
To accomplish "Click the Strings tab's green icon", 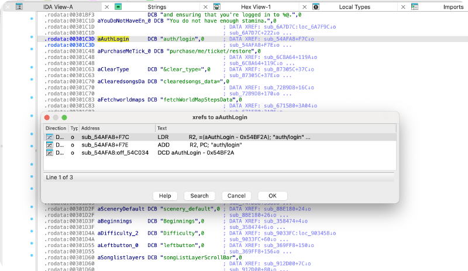I will 119,7.
